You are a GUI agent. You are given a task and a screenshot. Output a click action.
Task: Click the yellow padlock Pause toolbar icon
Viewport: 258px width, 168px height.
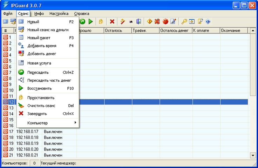click(101, 21)
